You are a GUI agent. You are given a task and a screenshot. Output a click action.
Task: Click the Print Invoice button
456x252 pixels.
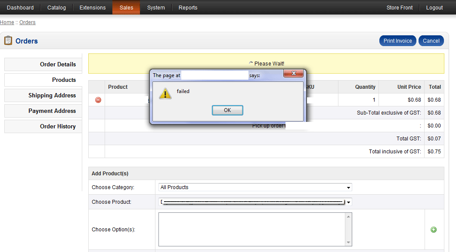[x=397, y=41]
